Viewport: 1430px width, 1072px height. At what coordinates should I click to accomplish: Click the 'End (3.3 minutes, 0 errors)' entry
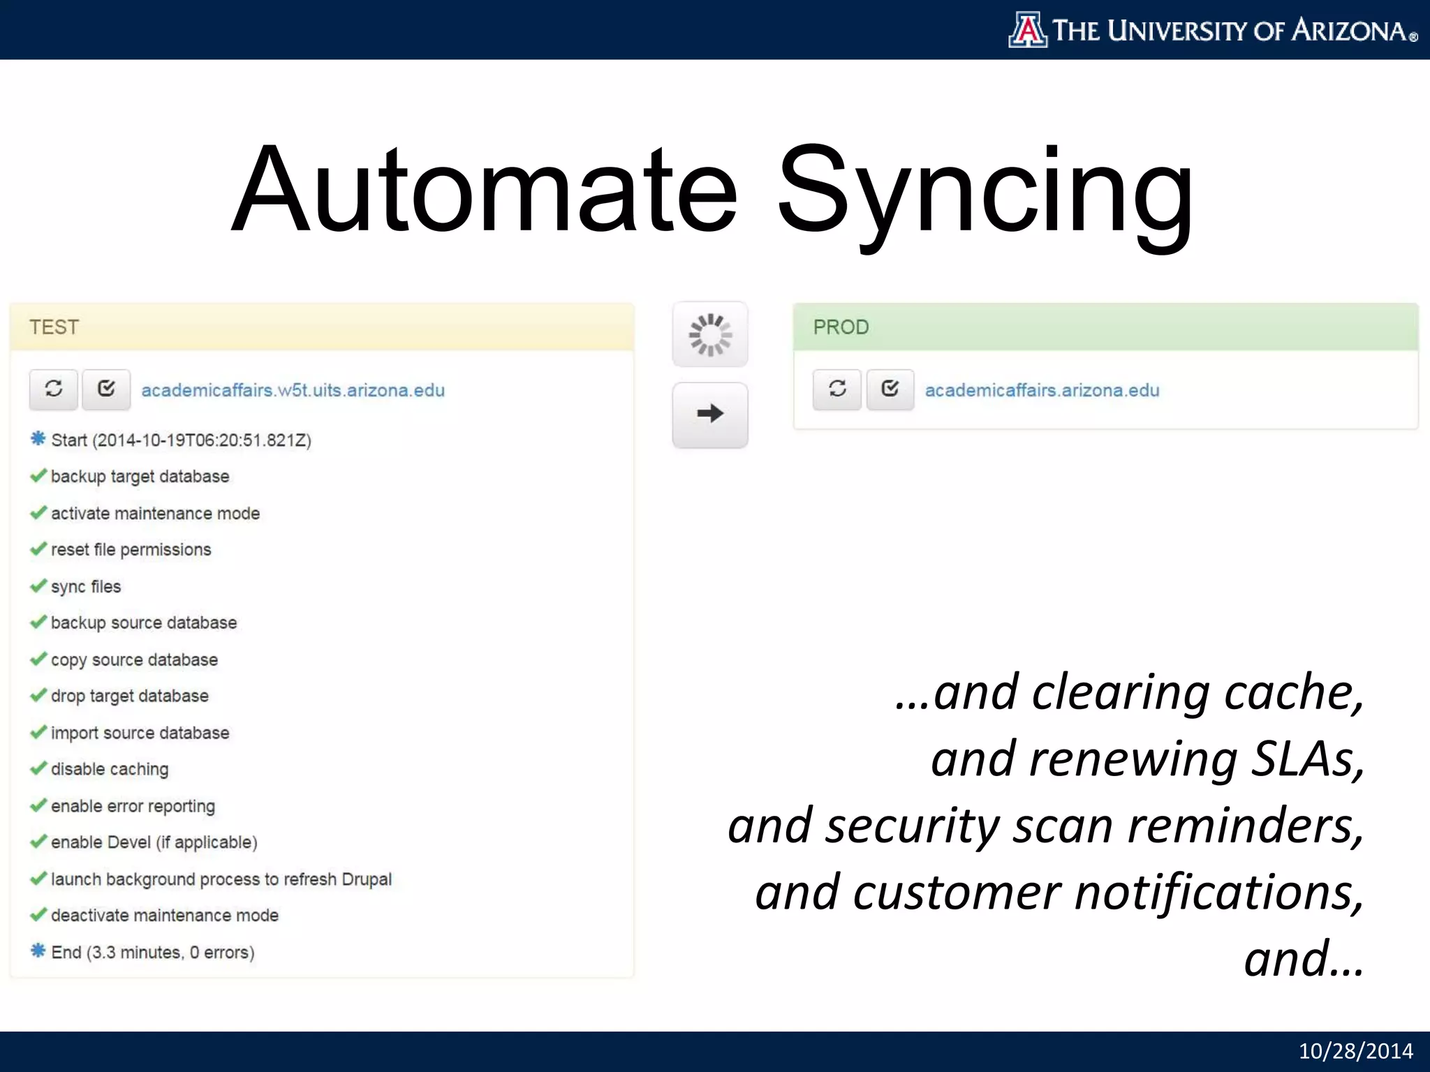[x=142, y=952]
